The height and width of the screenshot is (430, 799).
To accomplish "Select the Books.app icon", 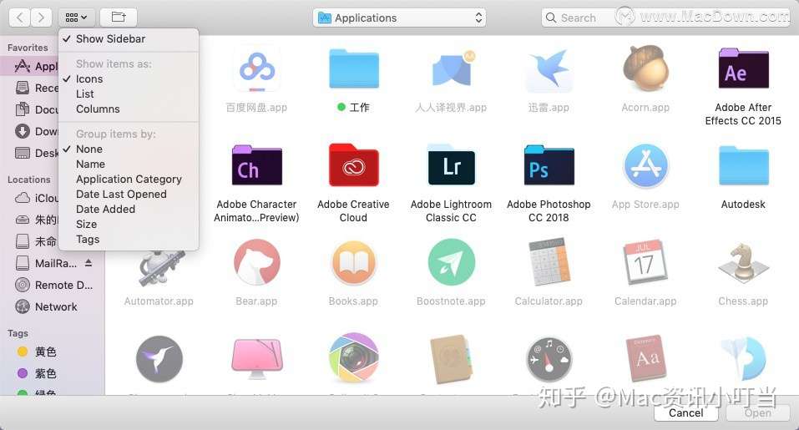I will tap(354, 262).
